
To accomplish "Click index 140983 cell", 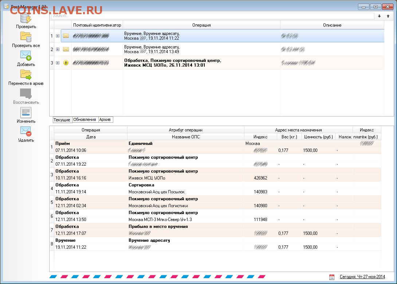I will click(x=260, y=192).
